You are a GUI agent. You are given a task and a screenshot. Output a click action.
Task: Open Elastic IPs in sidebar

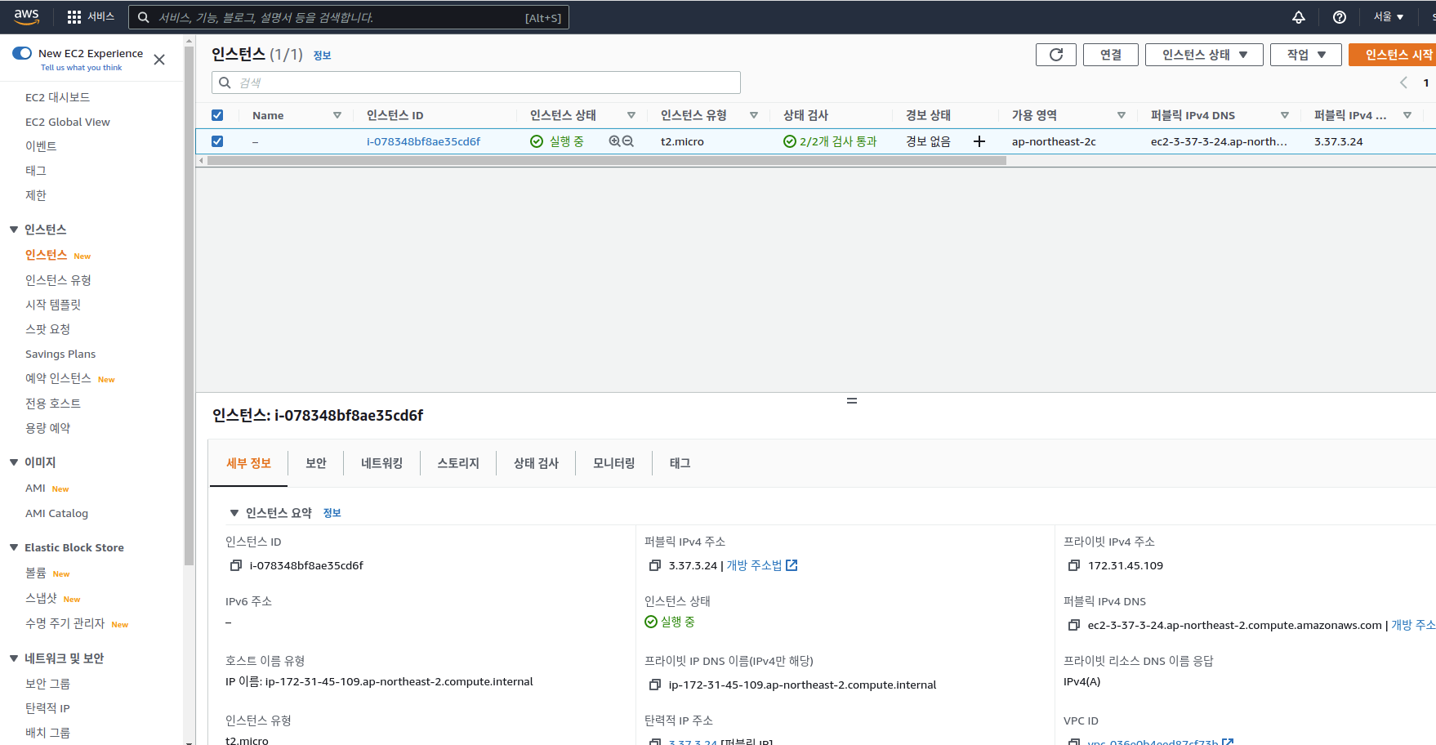click(47, 708)
